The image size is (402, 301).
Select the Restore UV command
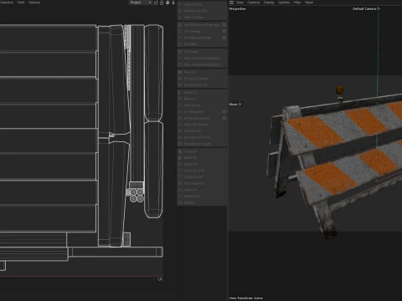pyautogui.click(x=202, y=196)
